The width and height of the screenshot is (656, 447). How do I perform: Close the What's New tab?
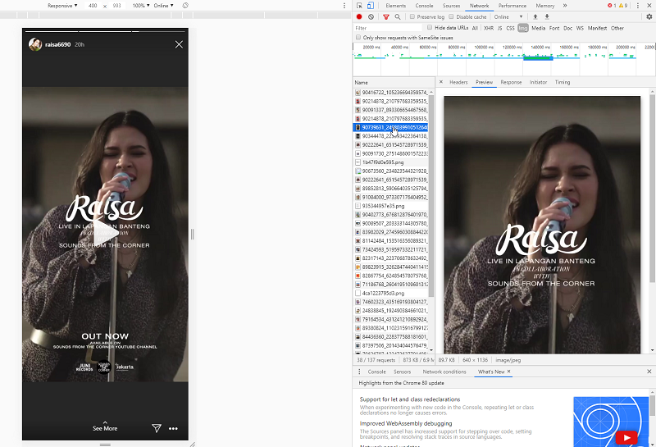(x=508, y=372)
